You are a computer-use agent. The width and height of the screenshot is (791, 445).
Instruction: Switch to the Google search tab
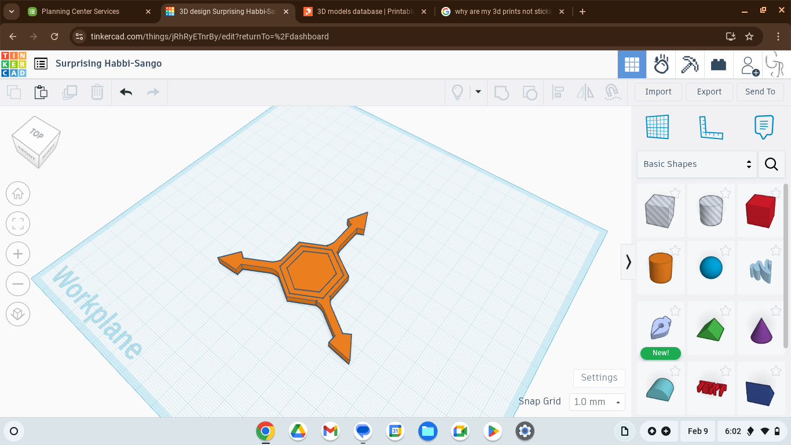pyautogui.click(x=503, y=12)
